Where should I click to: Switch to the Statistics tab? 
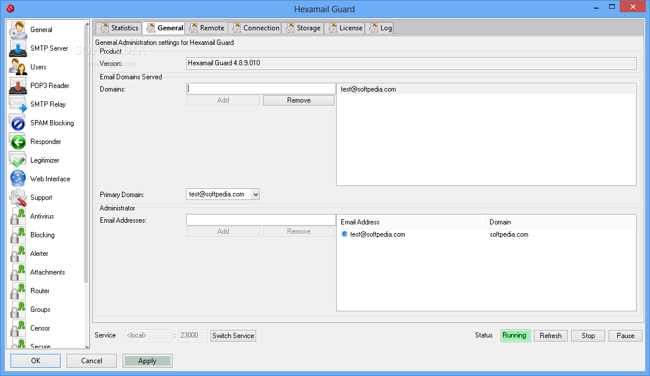[x=120, y=28]
